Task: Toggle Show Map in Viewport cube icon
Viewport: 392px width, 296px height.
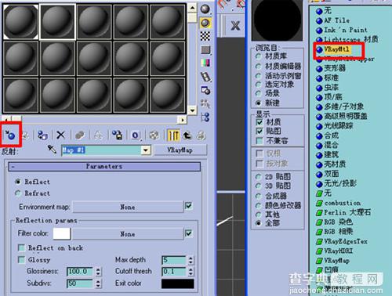Action: click(x=154, y=135)
